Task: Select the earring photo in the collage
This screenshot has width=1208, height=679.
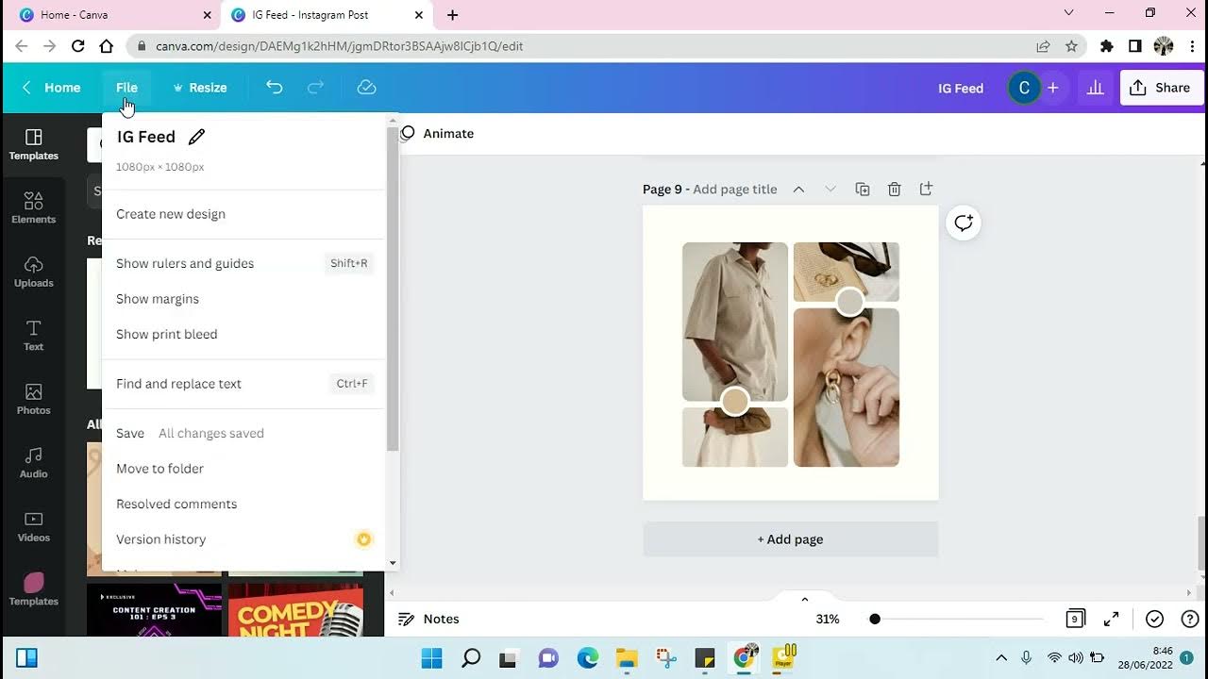Action: click(x=847, y=388)
